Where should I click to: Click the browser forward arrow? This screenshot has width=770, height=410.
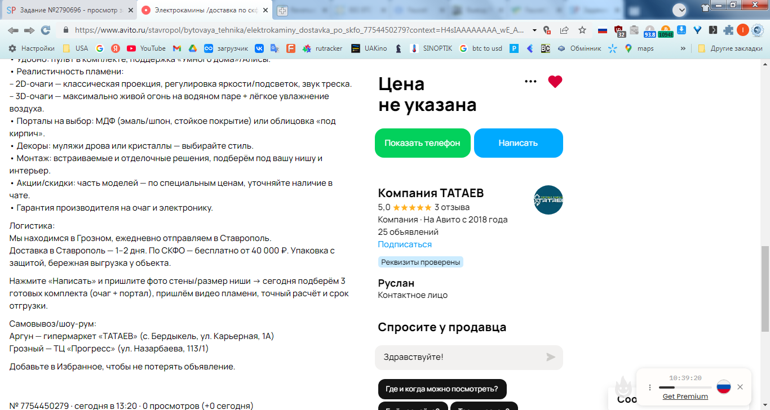tap(29, 30)
